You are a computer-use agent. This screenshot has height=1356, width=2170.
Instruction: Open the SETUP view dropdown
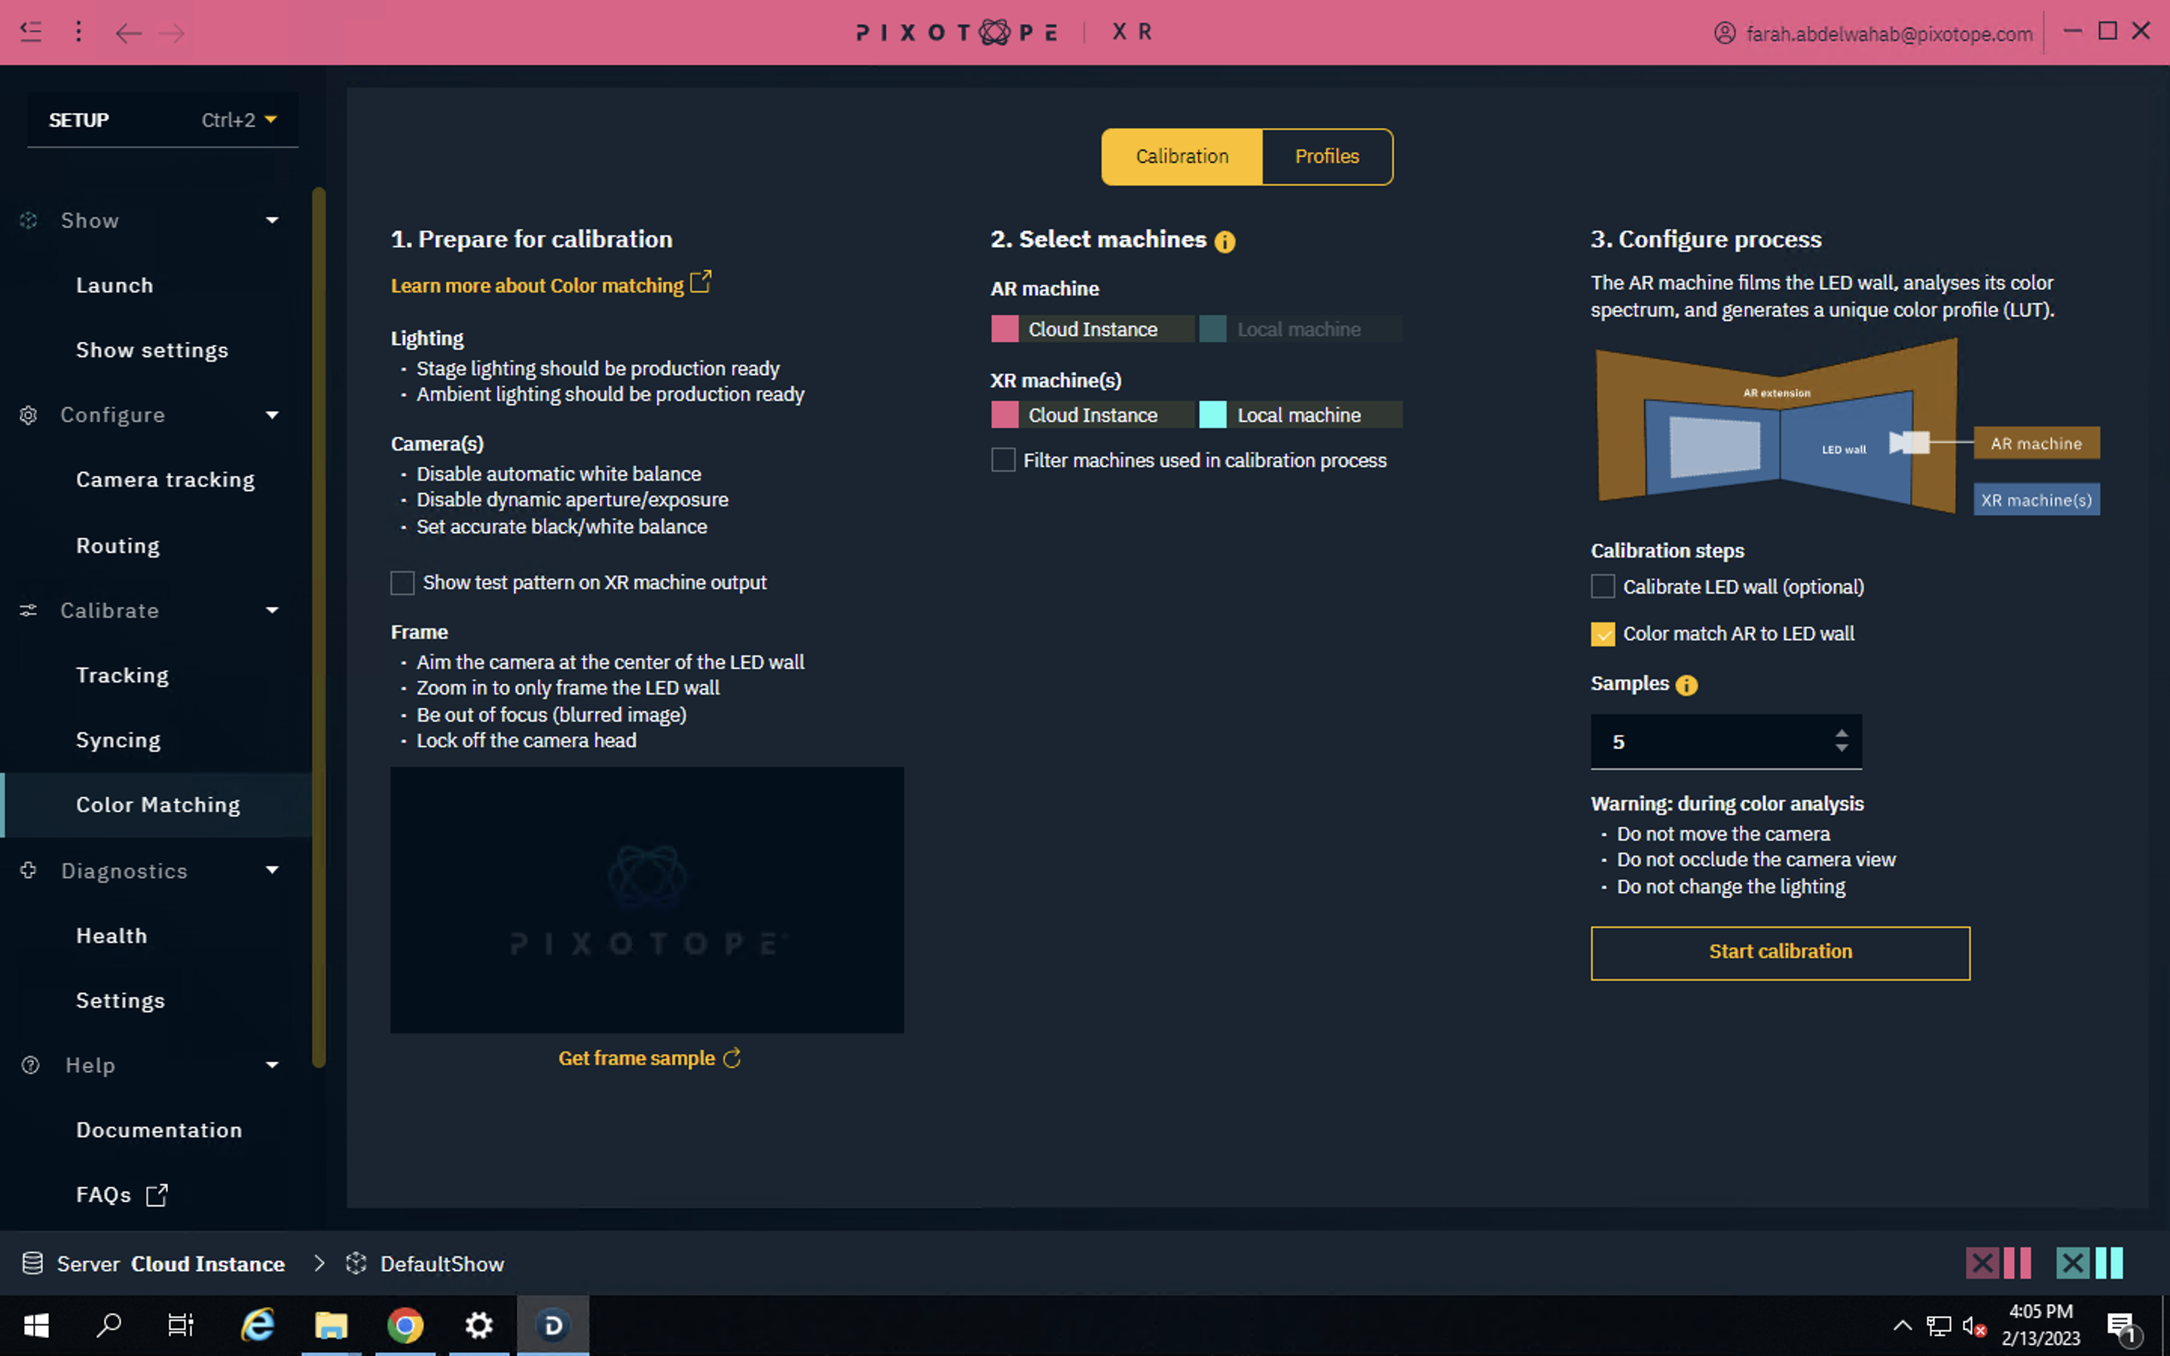point(162,119)
